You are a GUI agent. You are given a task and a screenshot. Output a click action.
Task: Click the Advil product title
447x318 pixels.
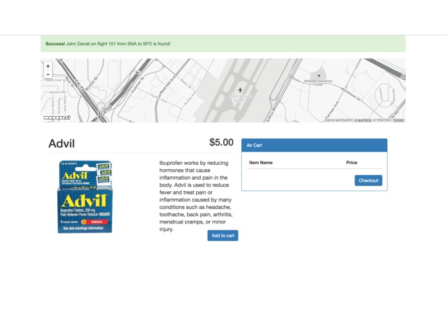[62, 144]
